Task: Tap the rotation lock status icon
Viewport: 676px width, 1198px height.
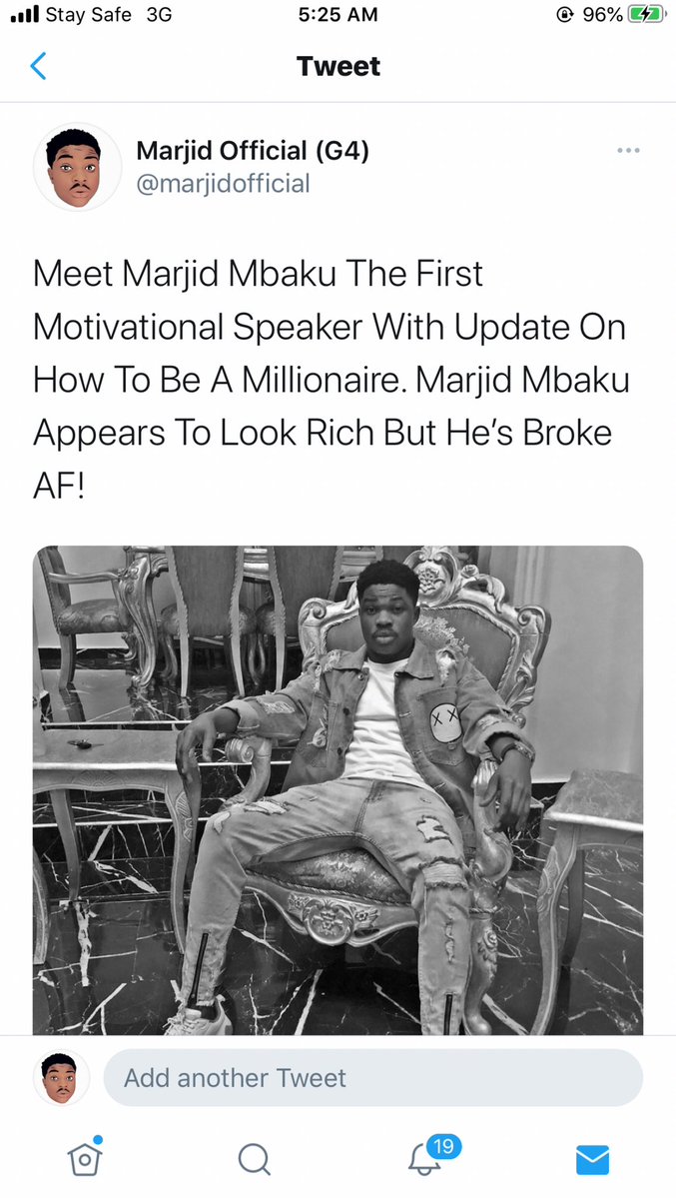Action: (564, 15)
